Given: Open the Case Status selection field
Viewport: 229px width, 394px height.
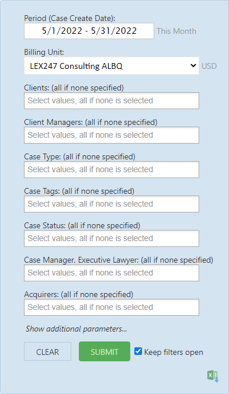Looking at the screenshot, I should (x=112, y=239).
